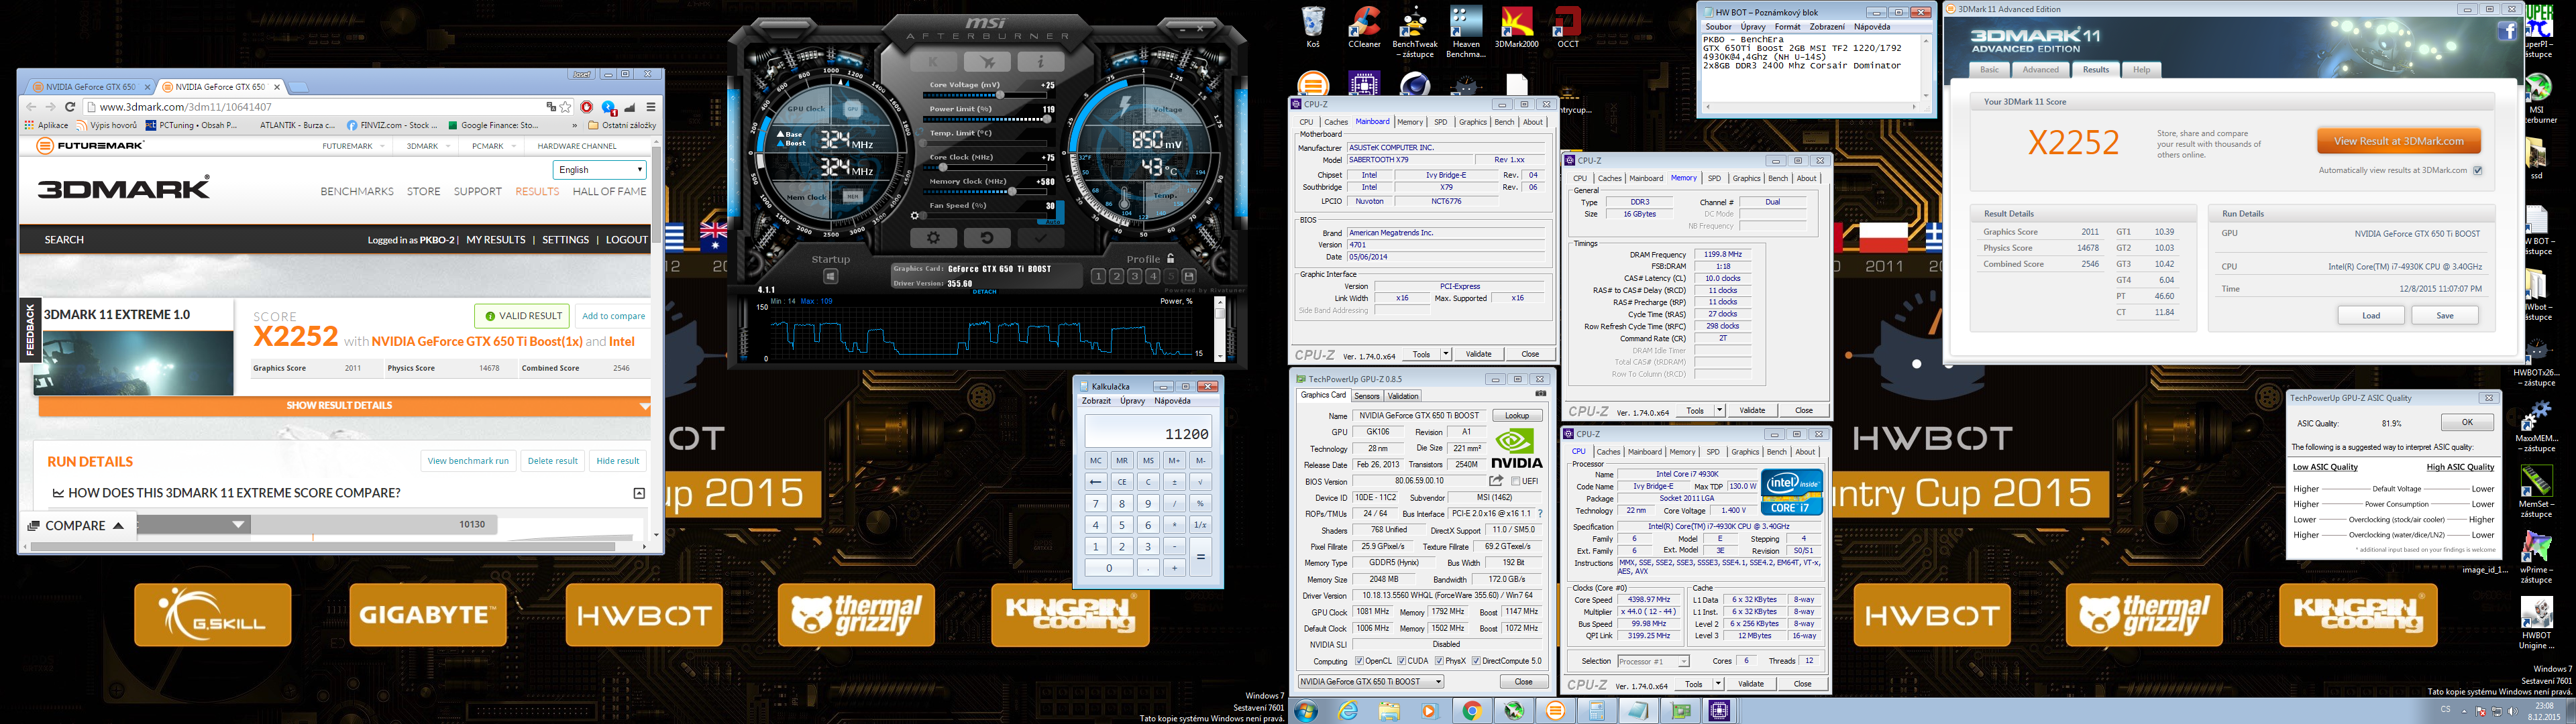Screen dimensions: 2576x724
Task: Click the Windows Start button
Action: pos(1305,711)
